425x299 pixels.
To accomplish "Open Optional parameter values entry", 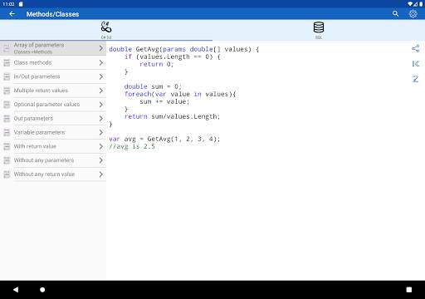I will point(53,105).
